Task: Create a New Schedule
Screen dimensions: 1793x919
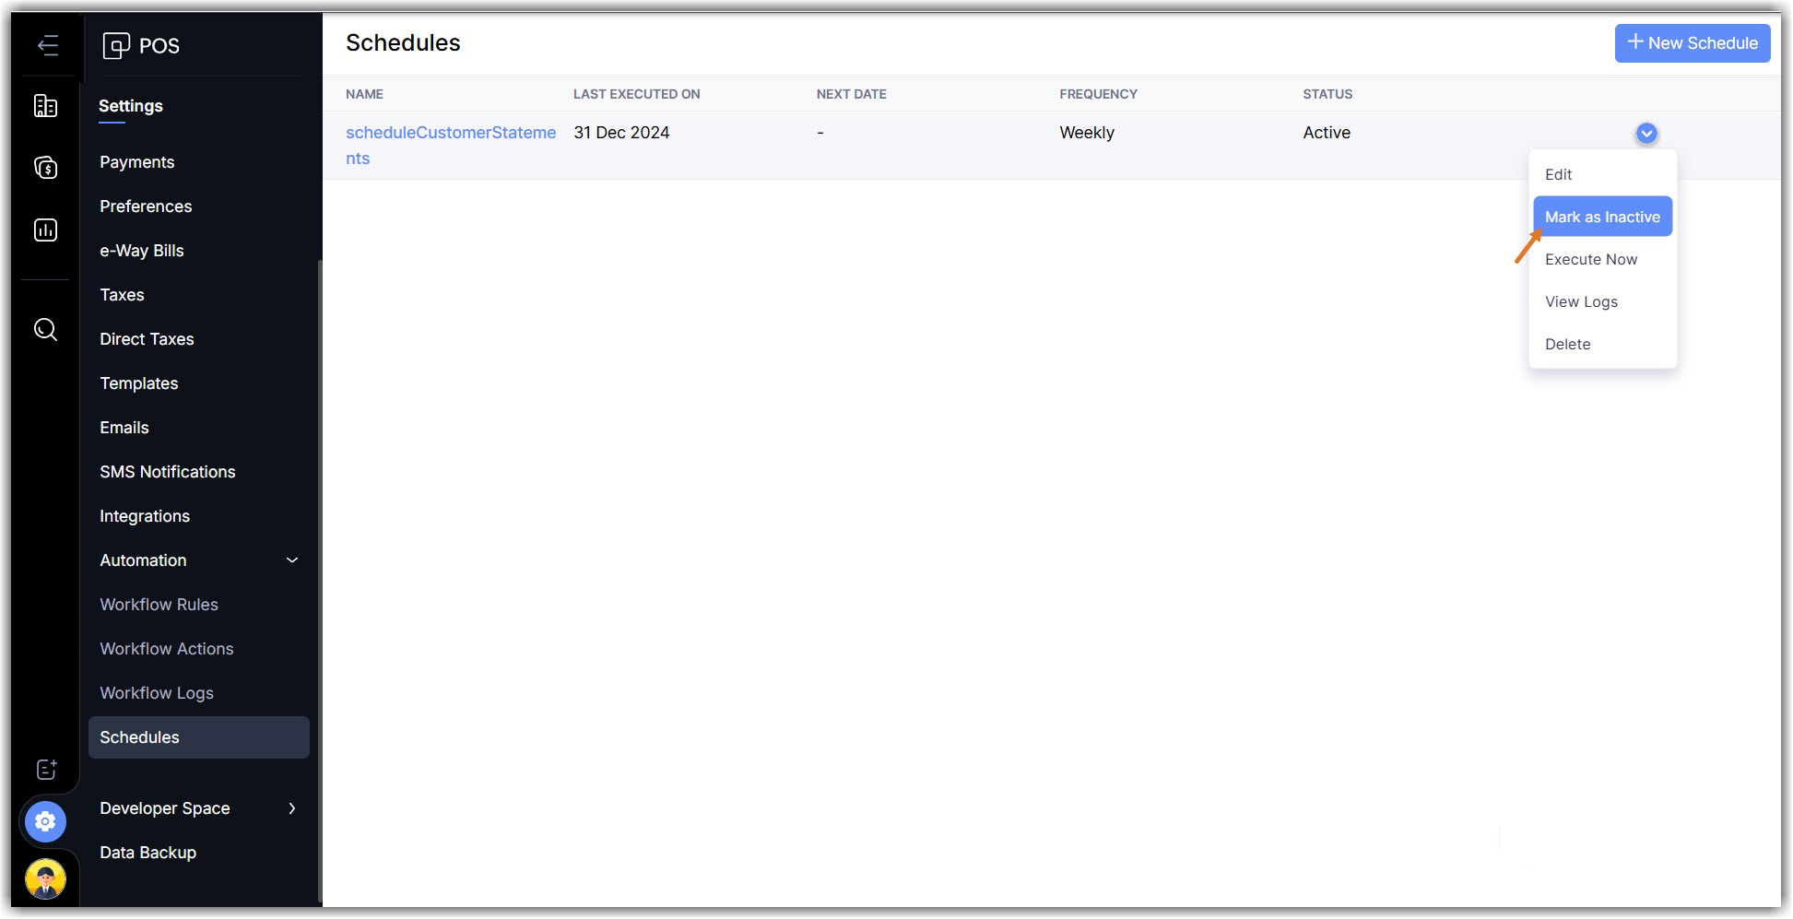Action: click(x=1693, y=43)
